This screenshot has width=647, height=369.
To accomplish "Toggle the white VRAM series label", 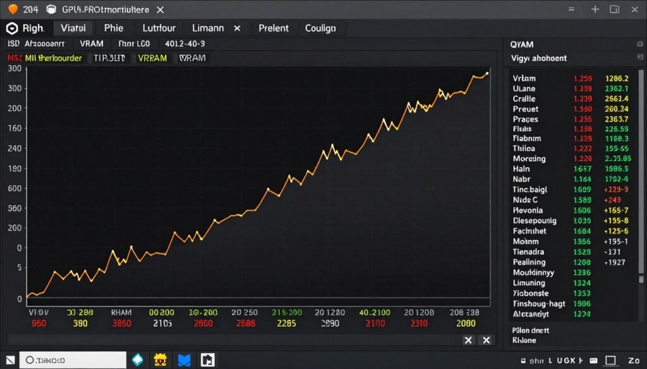I will pos(192,58).
